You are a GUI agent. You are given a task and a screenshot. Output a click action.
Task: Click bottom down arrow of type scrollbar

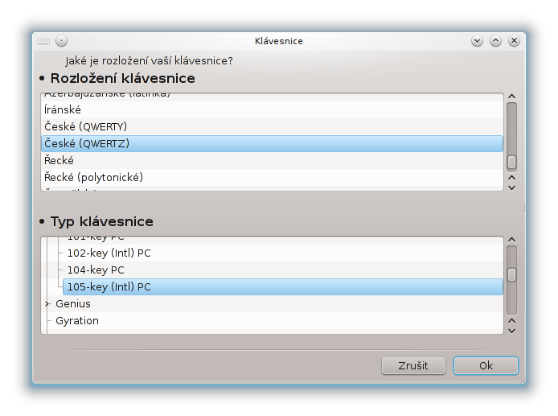[511, 331]
